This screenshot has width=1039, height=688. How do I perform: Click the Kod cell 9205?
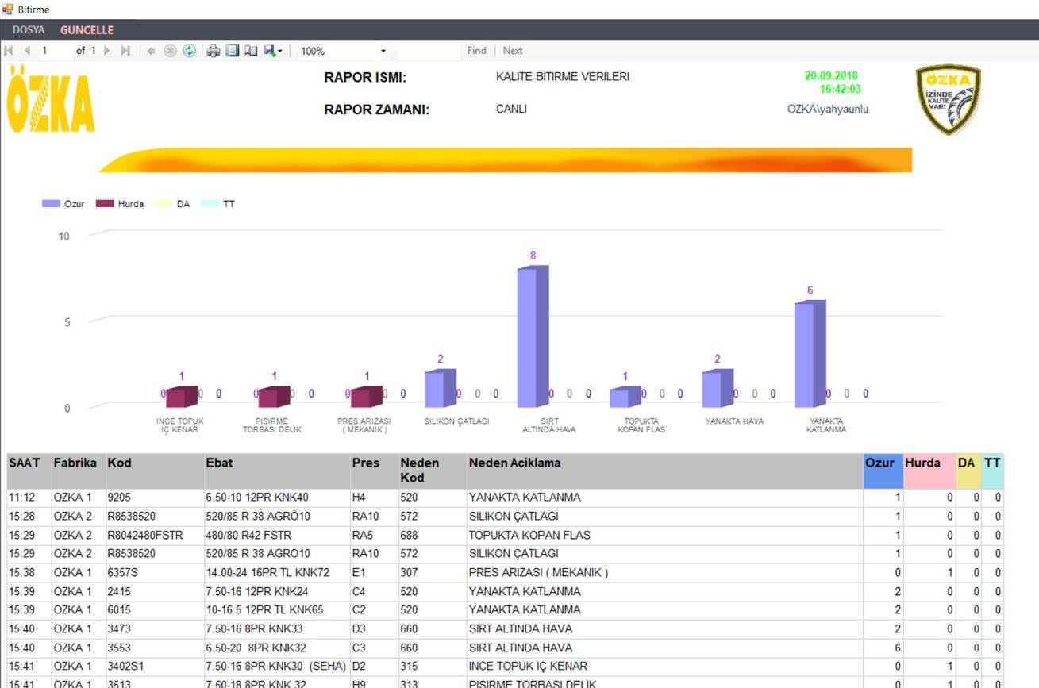[154, 498]
